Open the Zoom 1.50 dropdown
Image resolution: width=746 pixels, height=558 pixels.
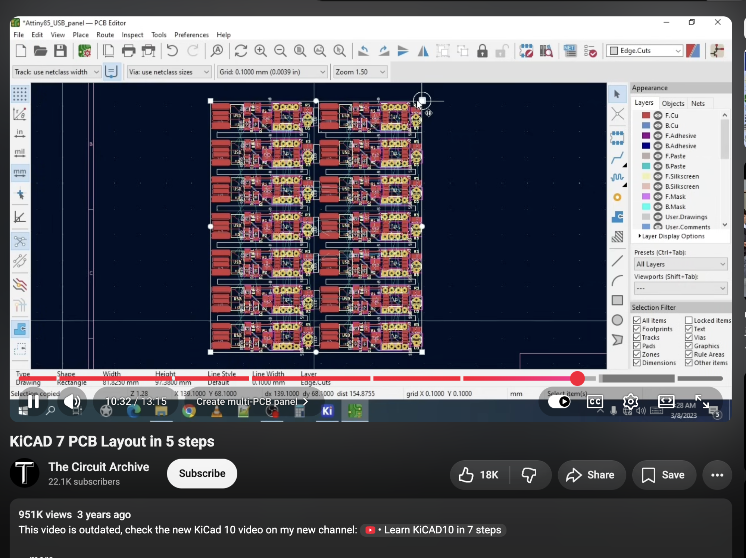[x=360, y=72]
